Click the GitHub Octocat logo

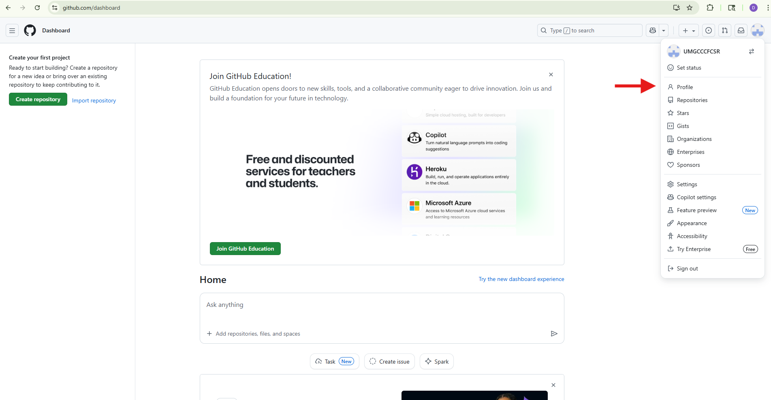pyautogui.click(x=30, y=30)
